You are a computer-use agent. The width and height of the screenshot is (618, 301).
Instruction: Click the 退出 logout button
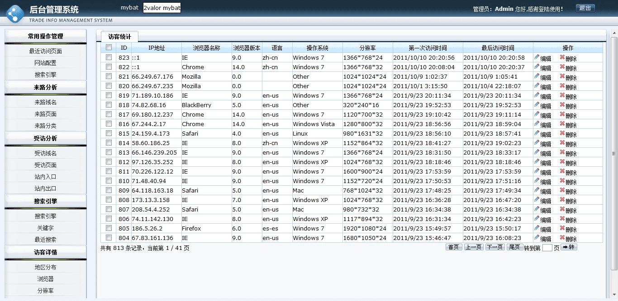click(x=585, y=8)
